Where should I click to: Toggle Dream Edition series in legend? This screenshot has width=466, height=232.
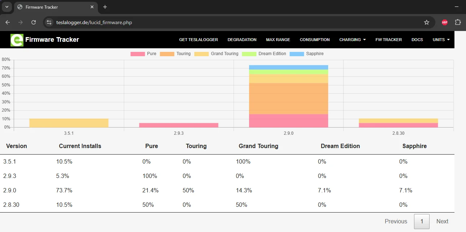coord(264,54)
